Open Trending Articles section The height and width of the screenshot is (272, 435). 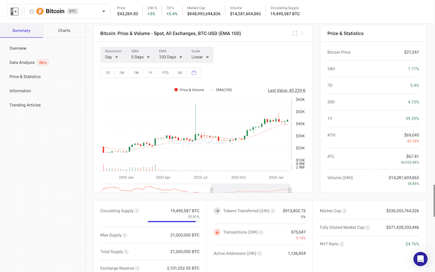pos(25,105)
